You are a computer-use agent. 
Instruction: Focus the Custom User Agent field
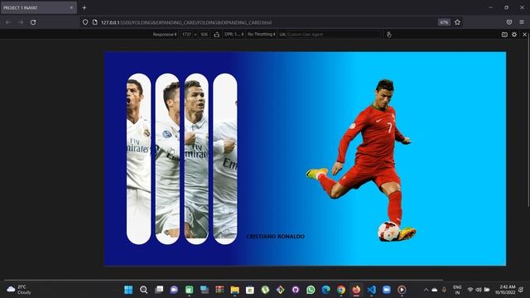pos(334,35)
